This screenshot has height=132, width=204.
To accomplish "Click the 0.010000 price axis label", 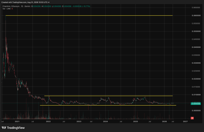I will [196, 95].
